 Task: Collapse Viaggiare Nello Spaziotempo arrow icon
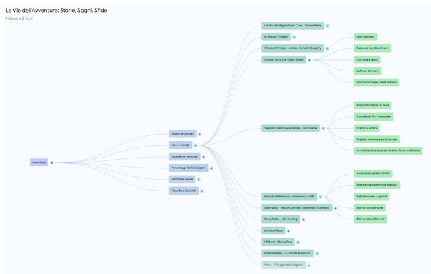(323, 128)
